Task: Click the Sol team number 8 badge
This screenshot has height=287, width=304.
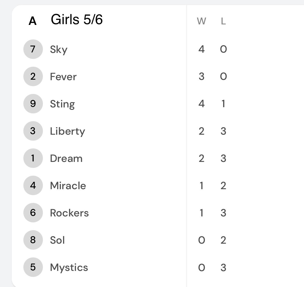Action: [33, 240]
